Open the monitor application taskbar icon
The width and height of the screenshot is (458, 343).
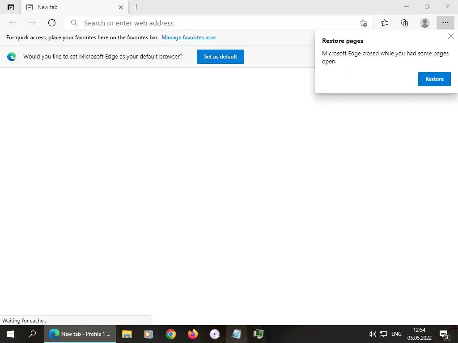(x=259, y=334)
